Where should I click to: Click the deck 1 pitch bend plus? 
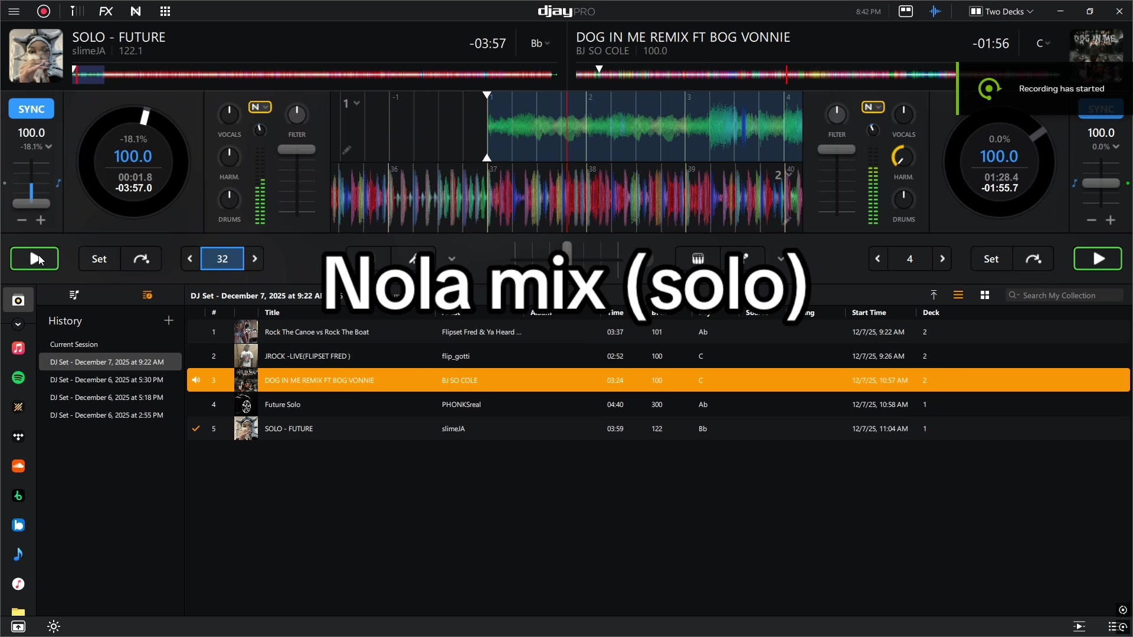point(41,220)
